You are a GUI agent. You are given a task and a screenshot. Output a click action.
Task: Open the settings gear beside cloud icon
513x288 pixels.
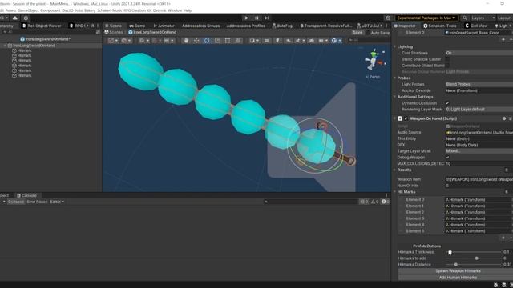click(26, 18)
